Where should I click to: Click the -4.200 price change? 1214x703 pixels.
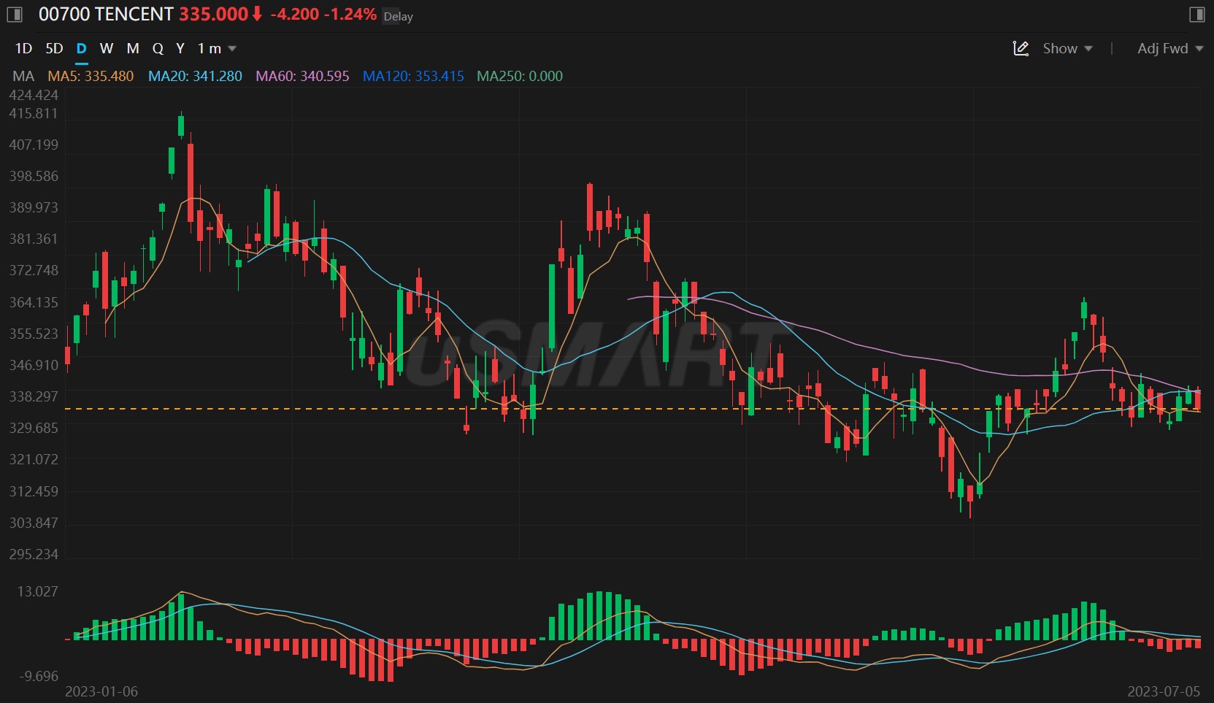294,14
